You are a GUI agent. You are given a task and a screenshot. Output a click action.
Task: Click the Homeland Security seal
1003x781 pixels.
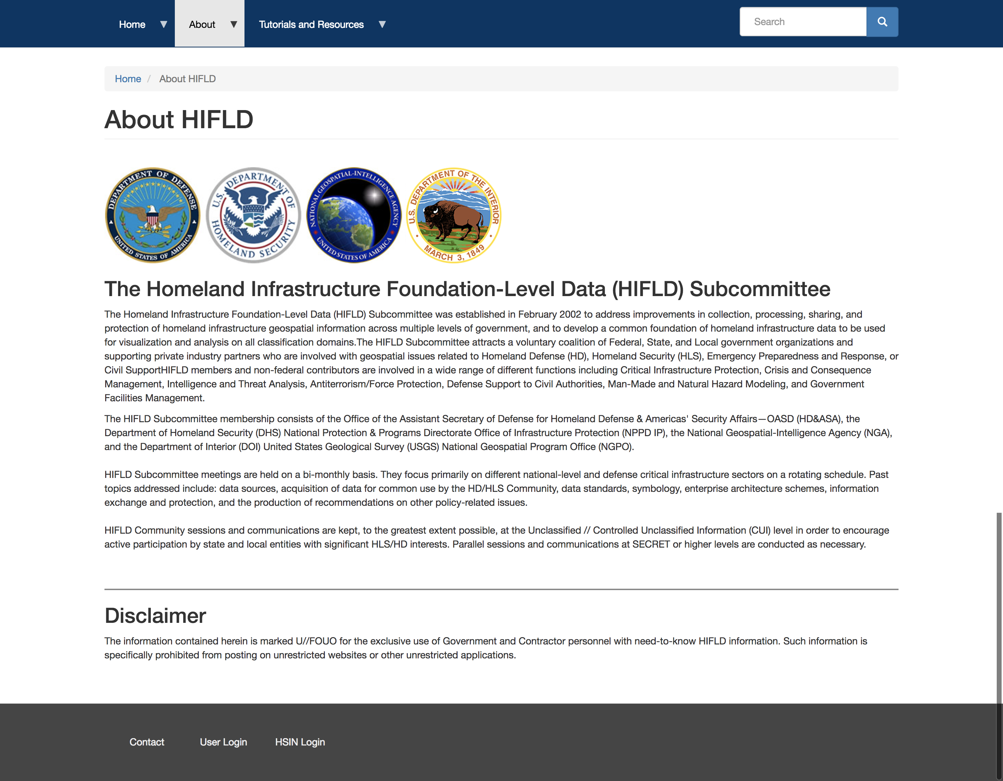pos(253,215)
